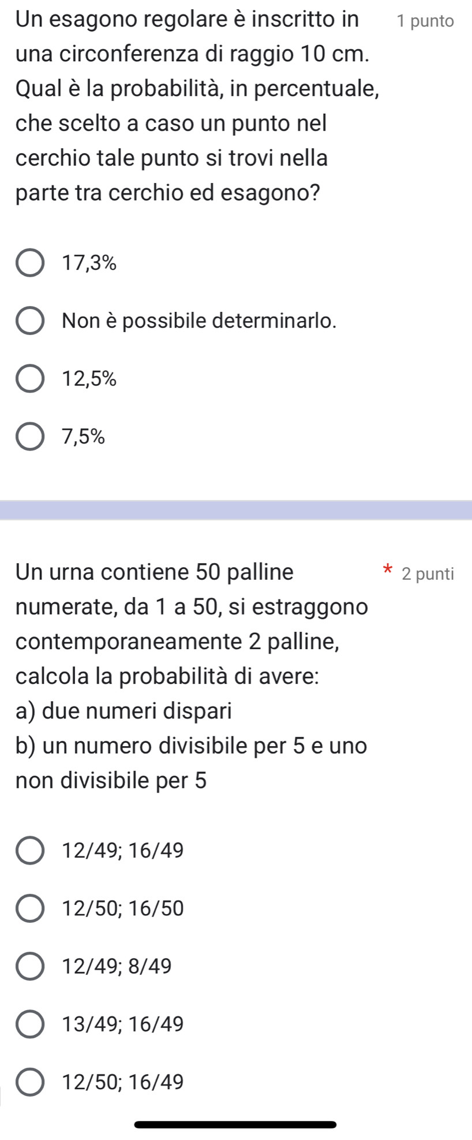This screenshot has height=1140, width=472.
Task: Click the lavender section divider bar
Action: click(x=236, y=510)
